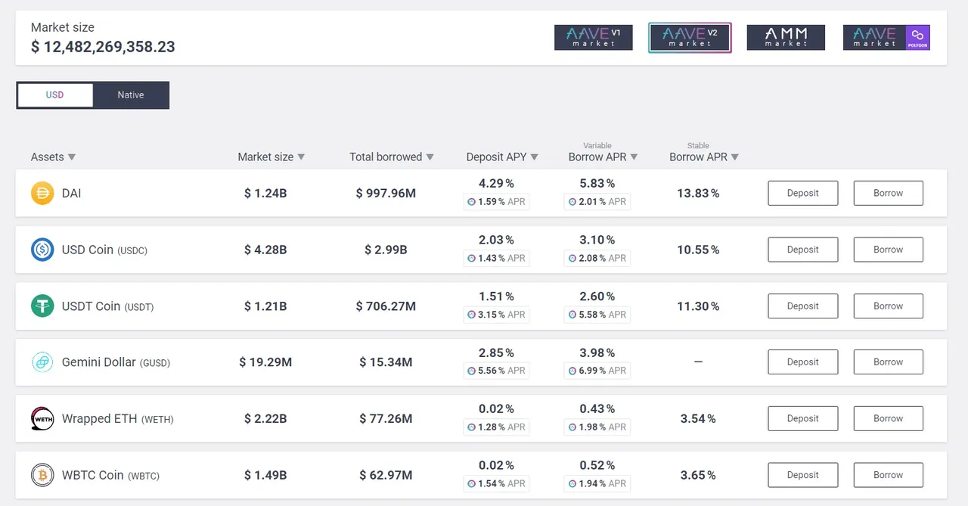This screenshot has height=506, width=968.
Task: Sort table by Market size column
Action: pyautogui.click(x=271, y=157)
